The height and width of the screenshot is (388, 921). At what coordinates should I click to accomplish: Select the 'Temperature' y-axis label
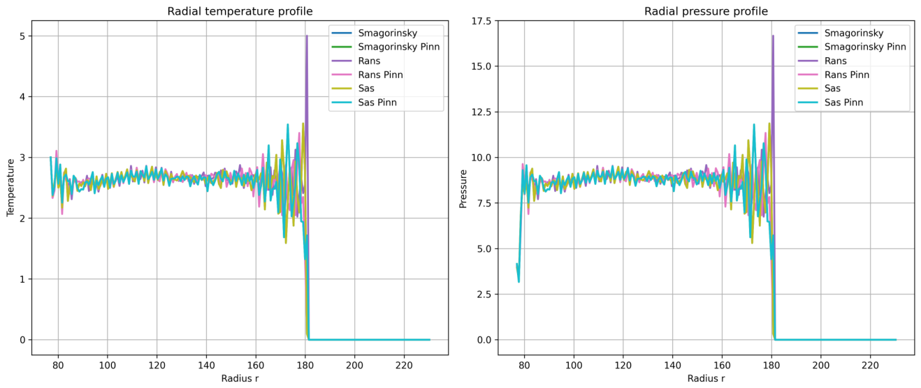11,187
